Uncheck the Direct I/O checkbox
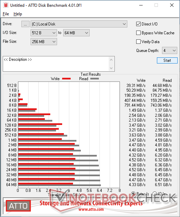 [138, 24]
